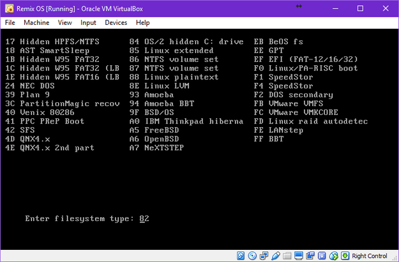This screenshot has height=262, width=399.
Task: Click the keyboard capture green arrow icon
Action: point(345,256)
